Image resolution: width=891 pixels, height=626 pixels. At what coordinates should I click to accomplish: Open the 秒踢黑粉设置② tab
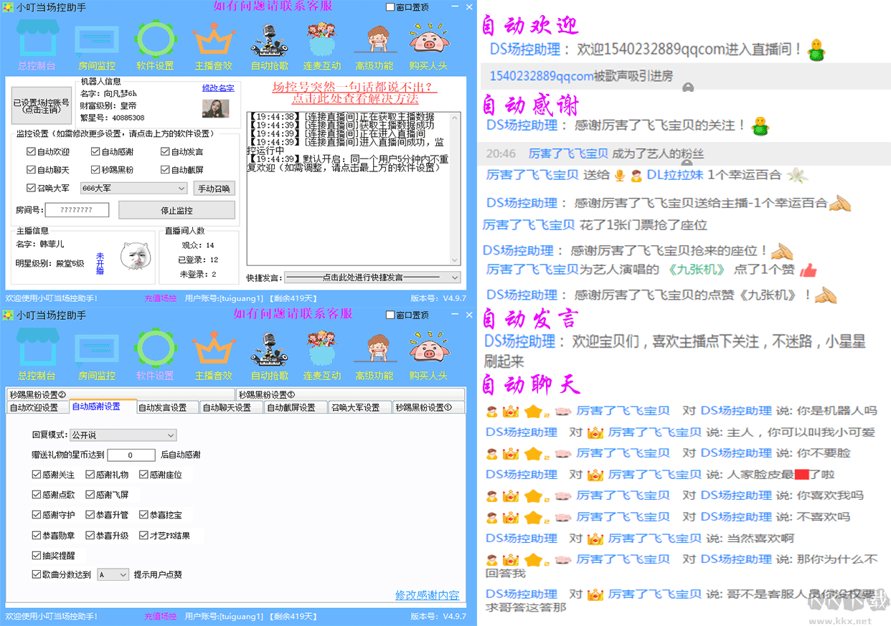point(121,394)
